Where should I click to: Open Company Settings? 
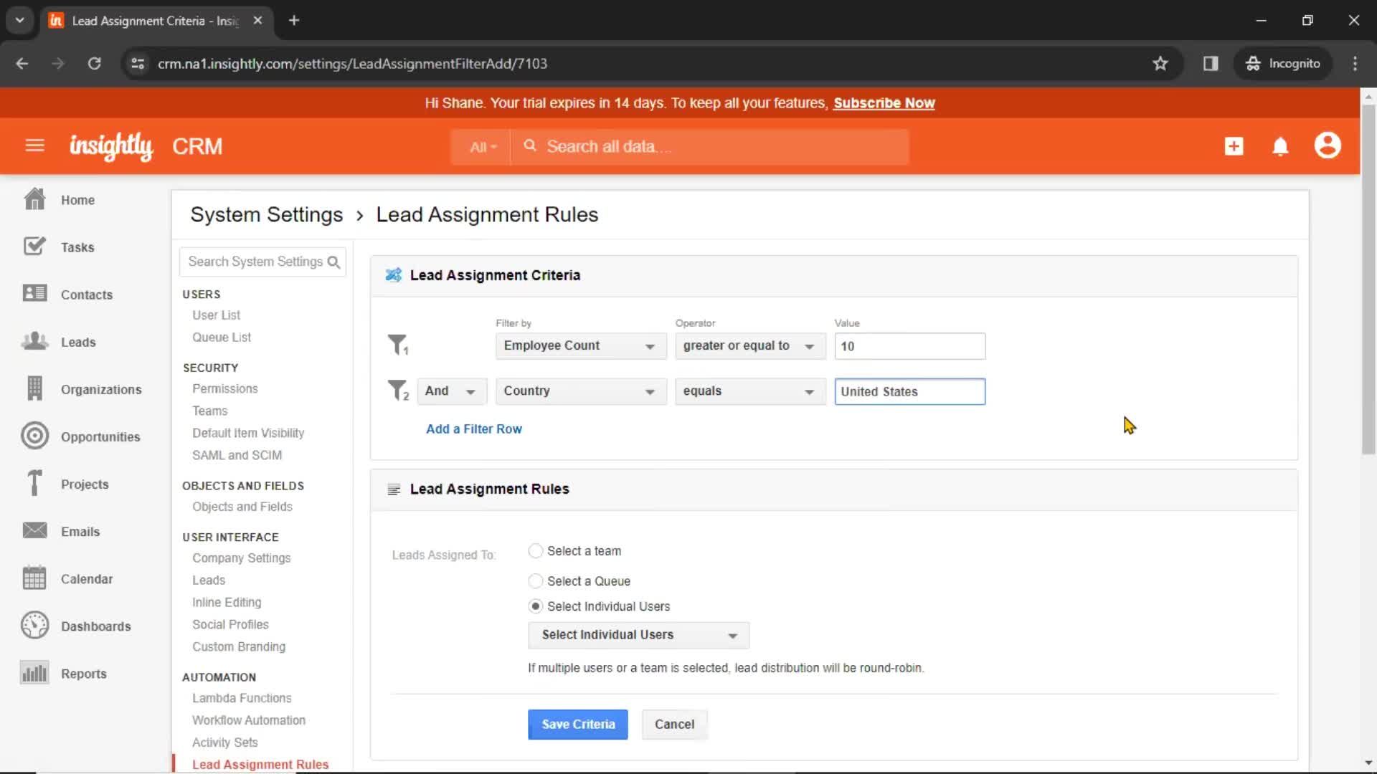click(x=241, y=558)
